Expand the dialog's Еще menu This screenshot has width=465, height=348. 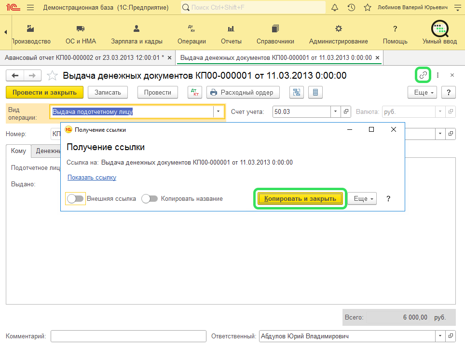pyautogui.click(x=362, y=198)
